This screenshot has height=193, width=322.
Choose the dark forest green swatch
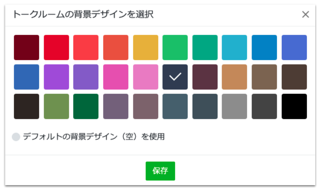(86, 107)
